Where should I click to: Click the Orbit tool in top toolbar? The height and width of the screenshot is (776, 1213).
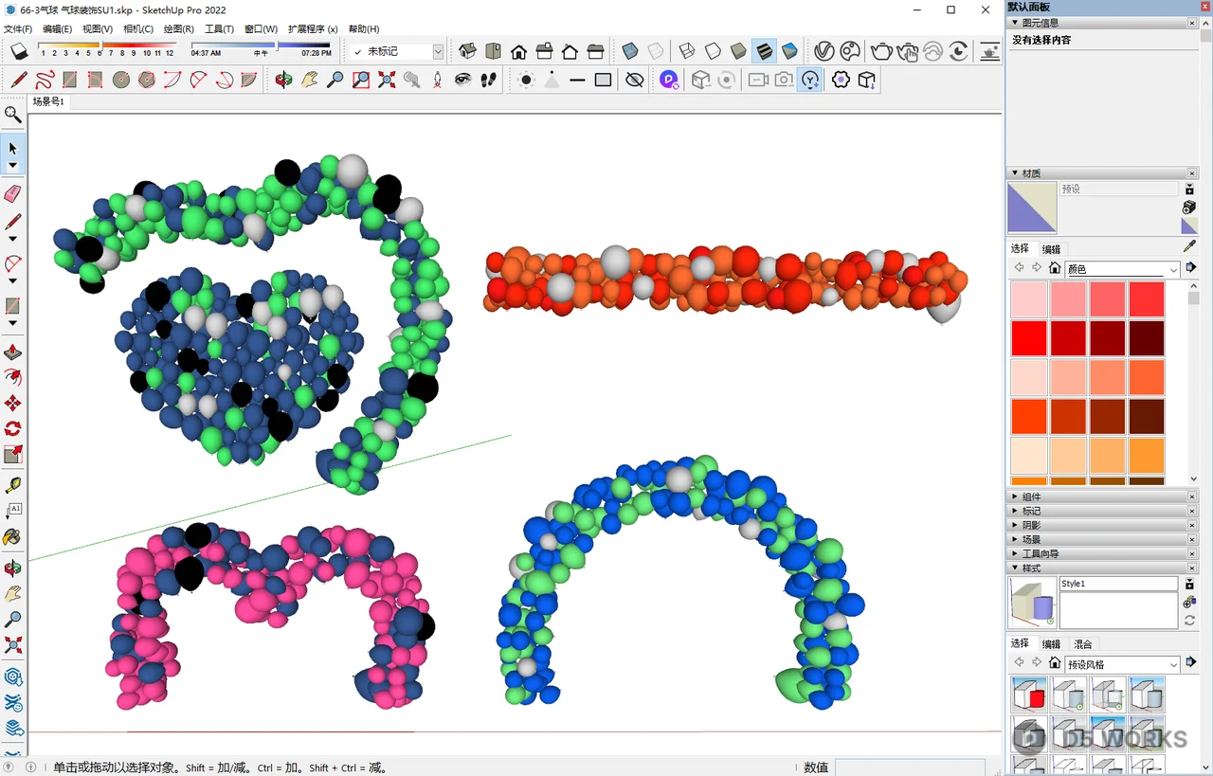pos(283,80)
